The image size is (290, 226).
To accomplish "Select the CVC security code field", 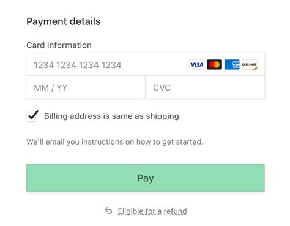I will click(x=205, y=88).
